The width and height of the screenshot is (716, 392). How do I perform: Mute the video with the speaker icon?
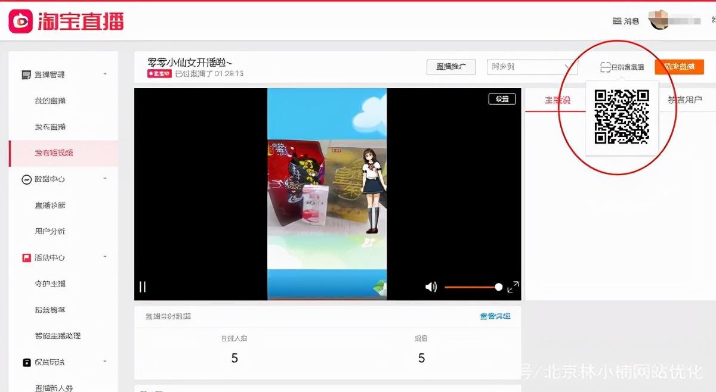click(430, 287)
